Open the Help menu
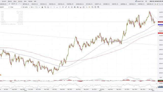Image resolution: width=163 pixels, height=92 pixels. (35, 1)
